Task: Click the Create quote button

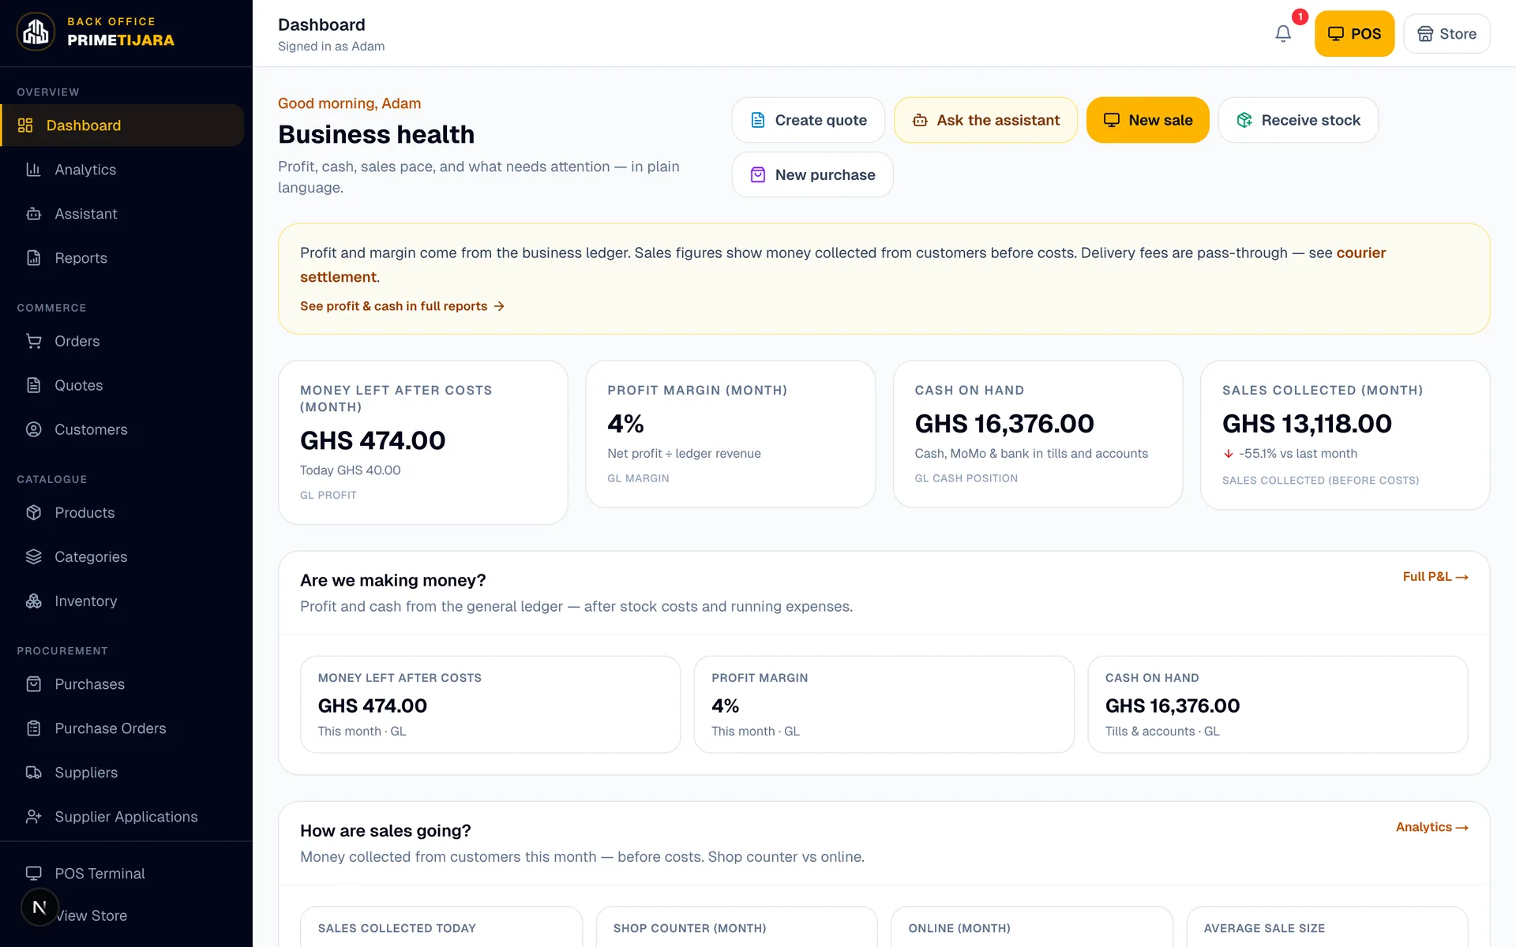Action: tap(809, 120)
